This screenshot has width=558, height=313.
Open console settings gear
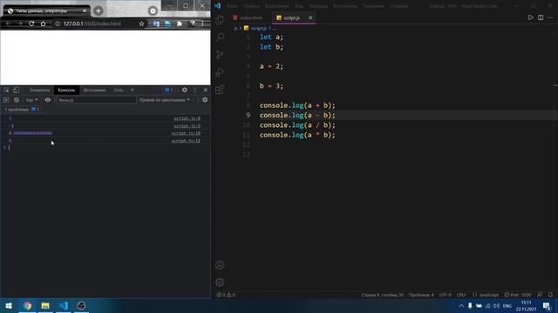(205, 100)
